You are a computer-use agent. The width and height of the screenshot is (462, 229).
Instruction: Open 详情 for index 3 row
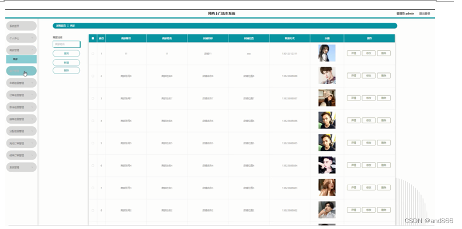coord(353,98)
